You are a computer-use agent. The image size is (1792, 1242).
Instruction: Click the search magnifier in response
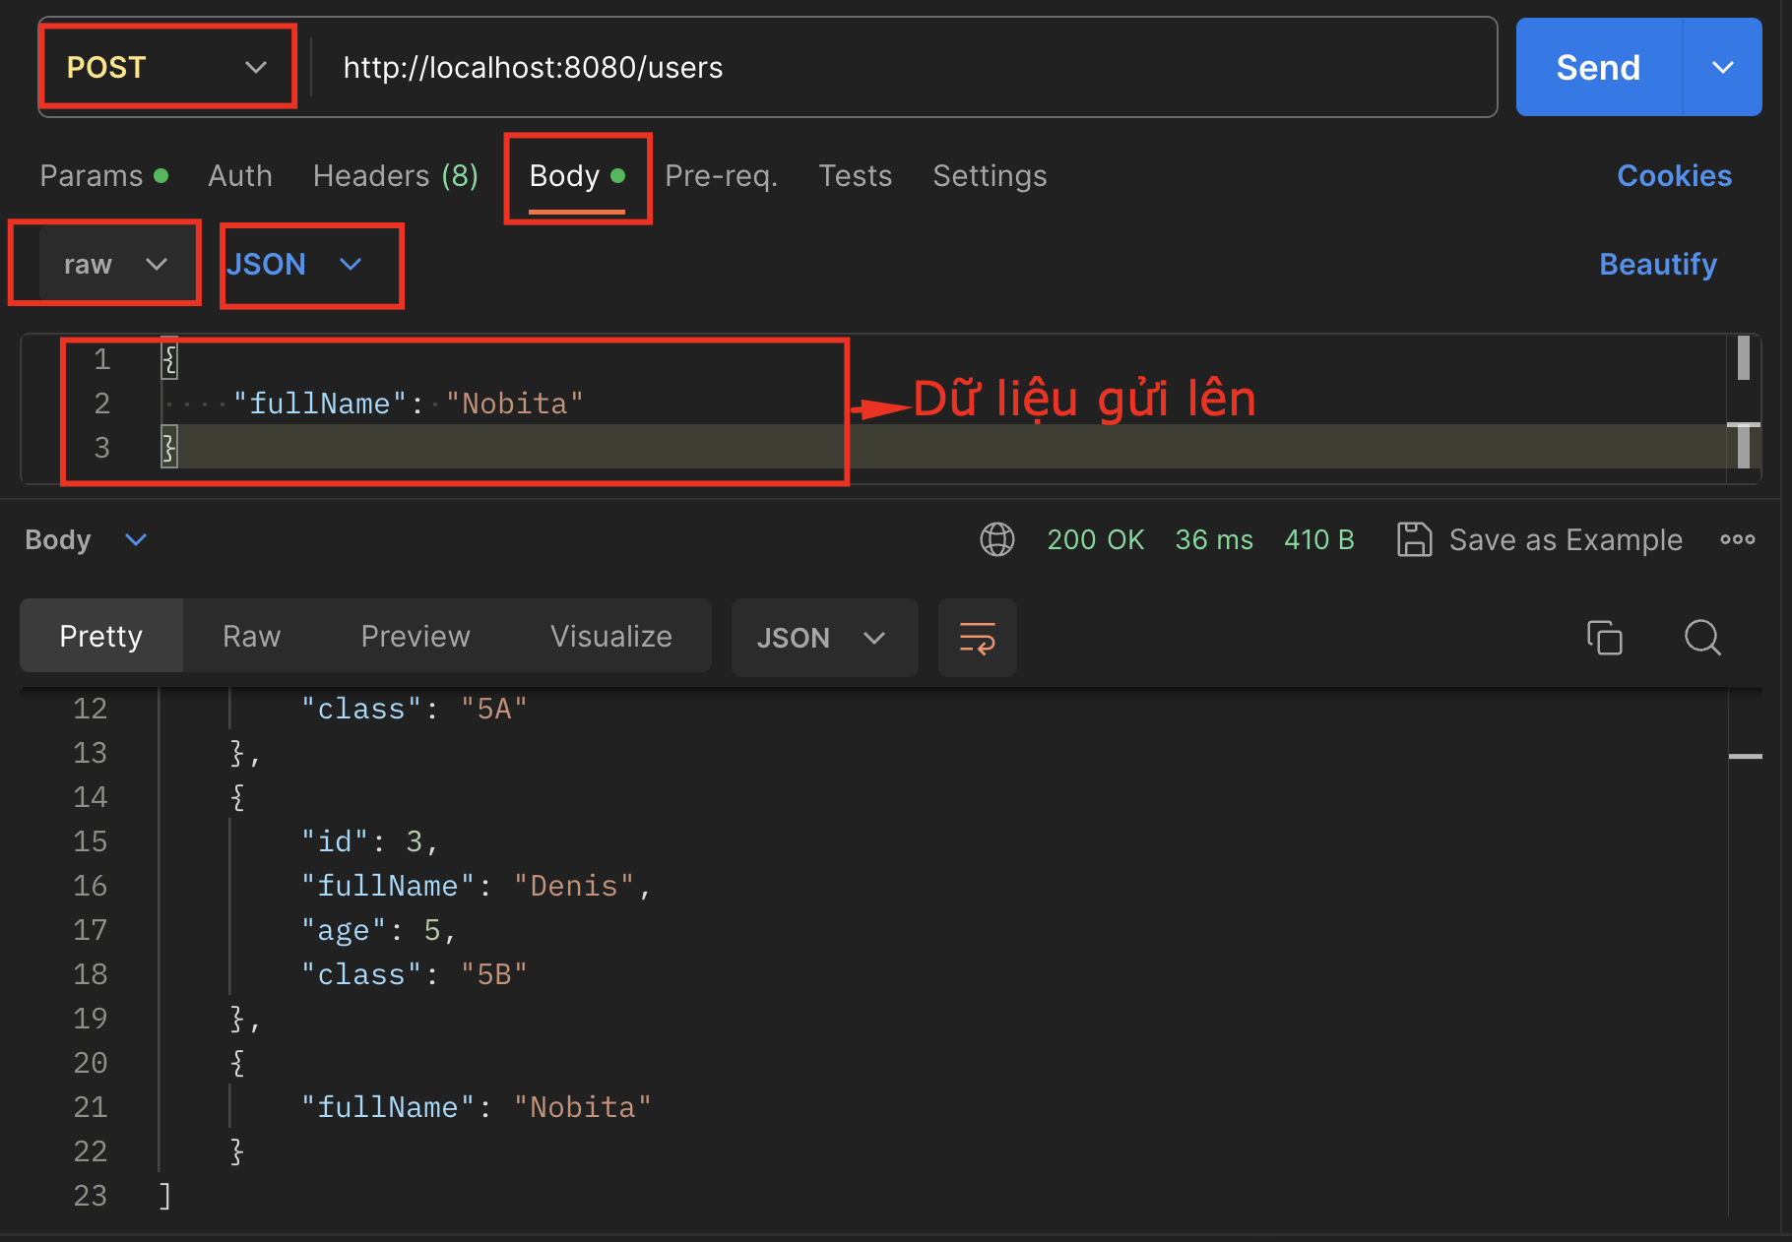(x=1702, y=638)
